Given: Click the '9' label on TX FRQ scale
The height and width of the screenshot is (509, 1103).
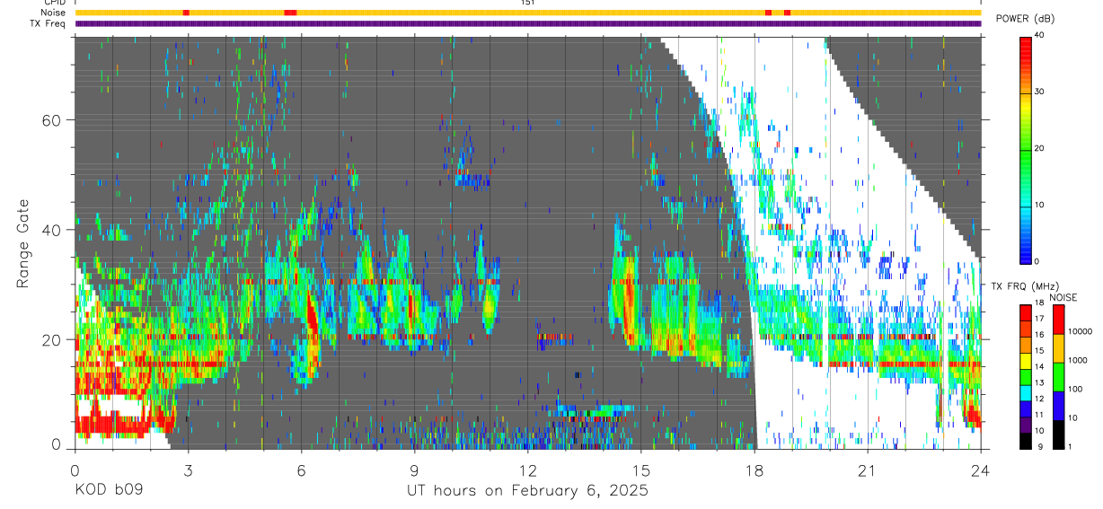Looking at the screenshot, I should click(1038, 447).
